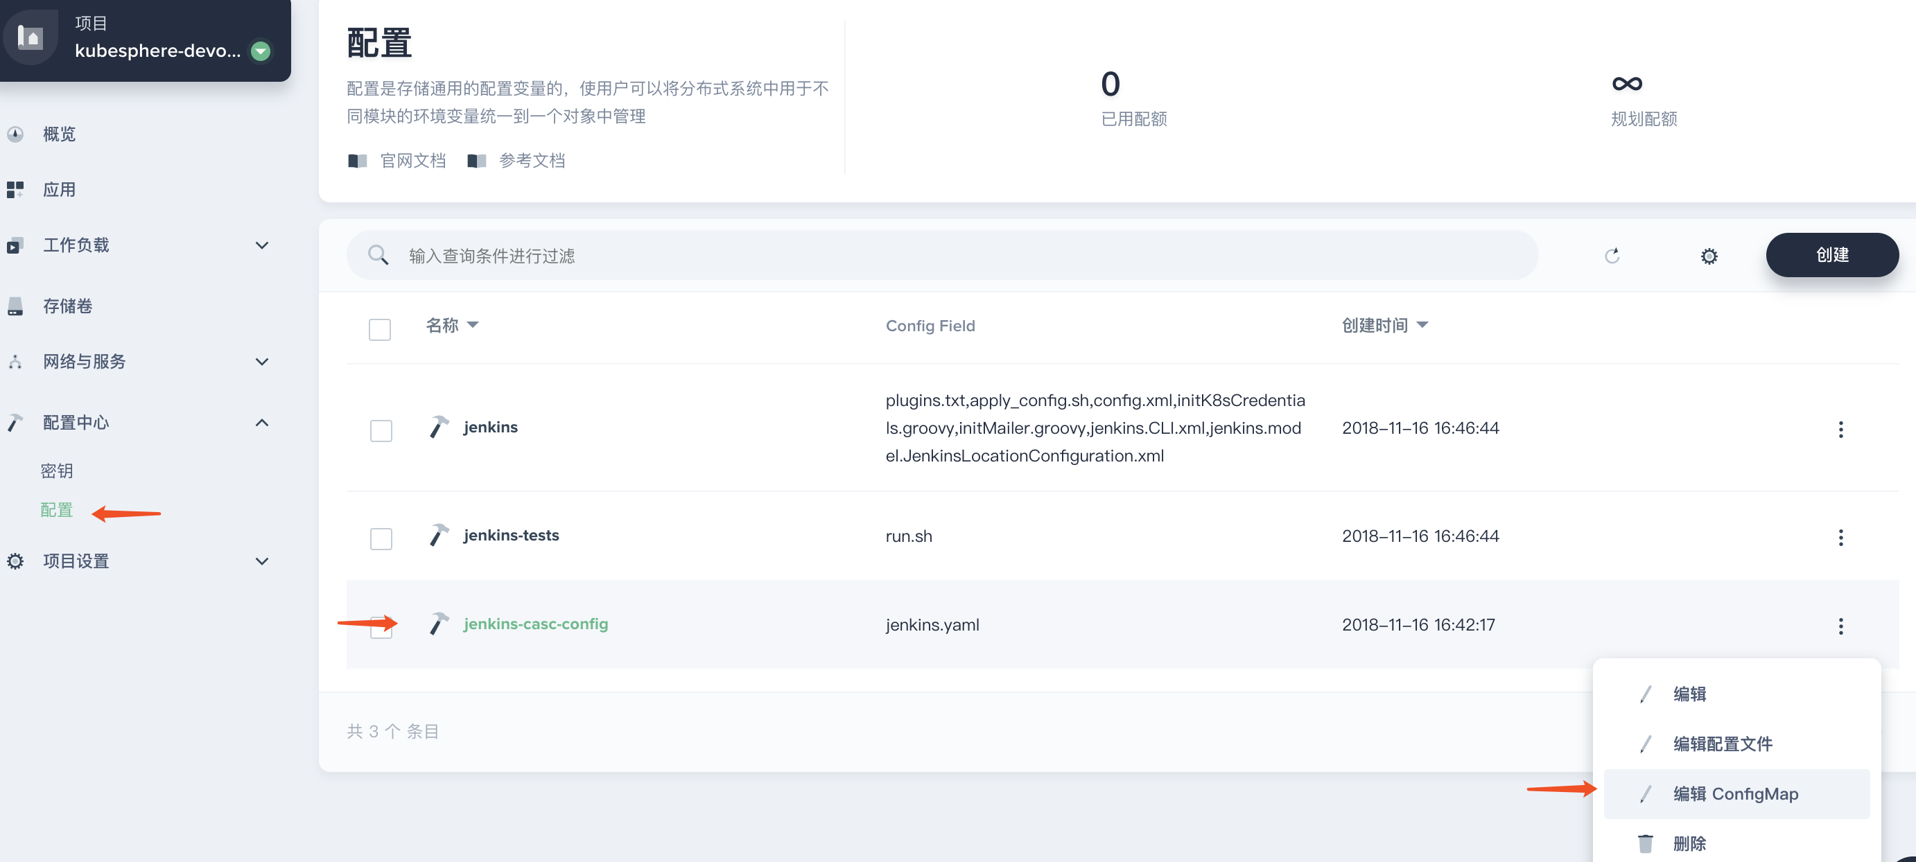1916x862 pixels.
Task: Click the 已用配额 quota label
Action: coord(1133,119)
